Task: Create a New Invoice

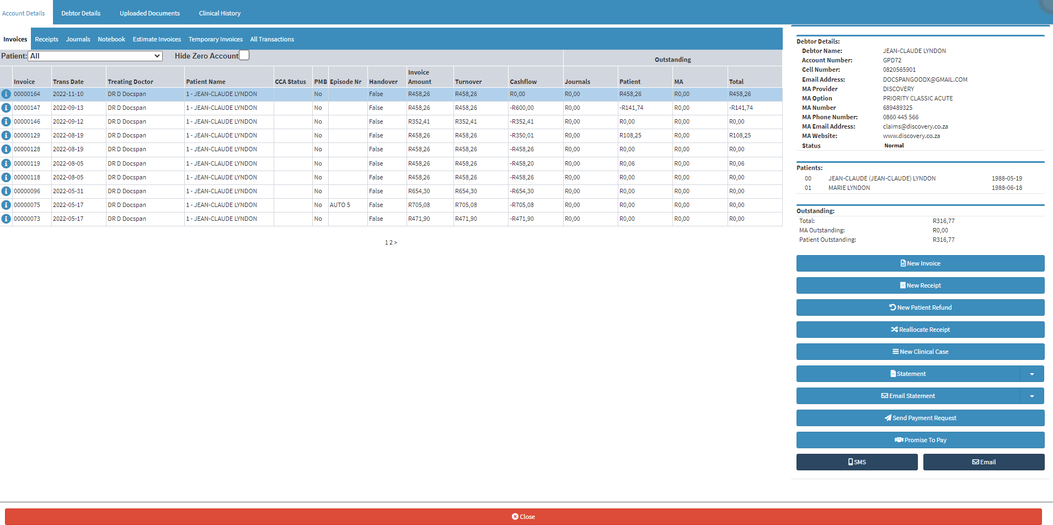Action: [x=920, y=264]
